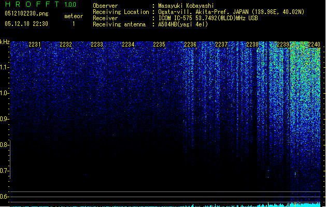Click the 1.1 frequency axis label
The height and width of the screenshot is (207, 326).
[x=4, y=67]
